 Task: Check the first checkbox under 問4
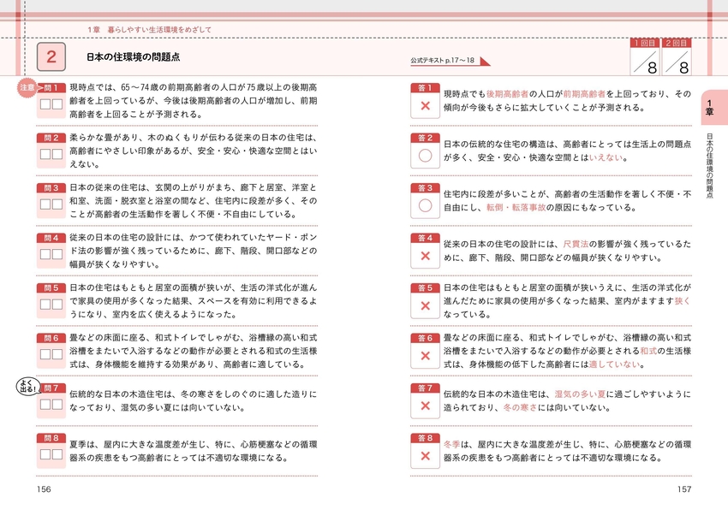pyautogui.click(x=45, y=254)
